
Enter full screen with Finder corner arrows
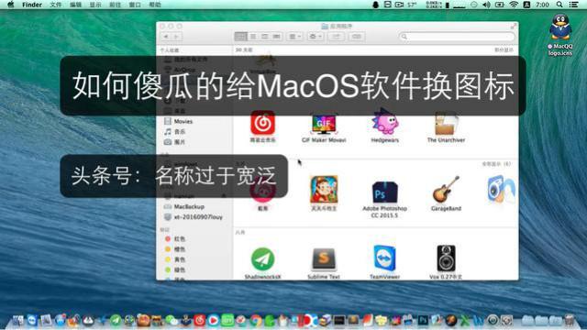coord(514,27)
